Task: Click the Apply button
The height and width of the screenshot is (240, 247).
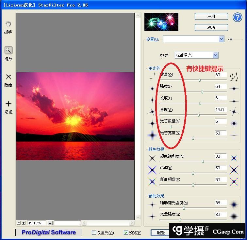Action: pyautogui.click(x=211, y=17)
